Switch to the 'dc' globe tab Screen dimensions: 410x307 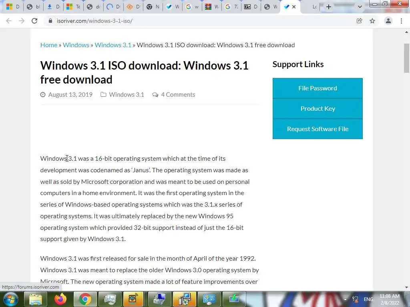click(x=93, y=7)
